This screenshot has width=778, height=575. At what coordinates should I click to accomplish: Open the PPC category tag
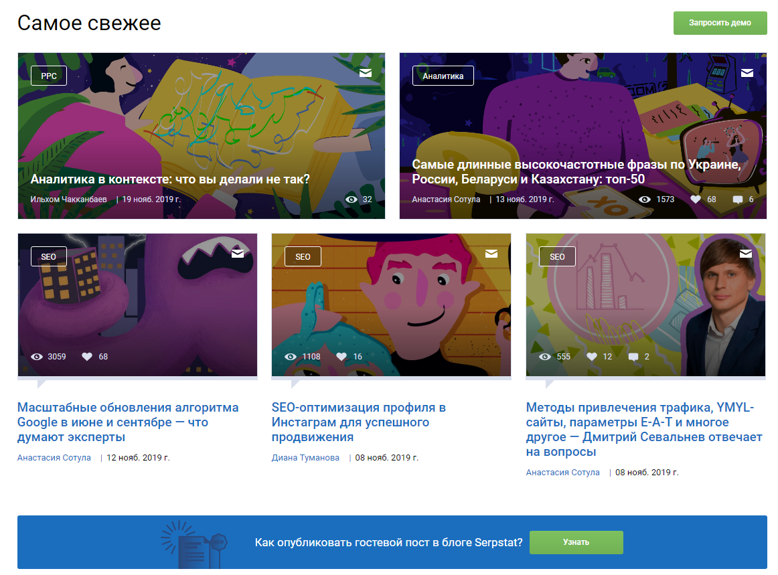point(49,76)
